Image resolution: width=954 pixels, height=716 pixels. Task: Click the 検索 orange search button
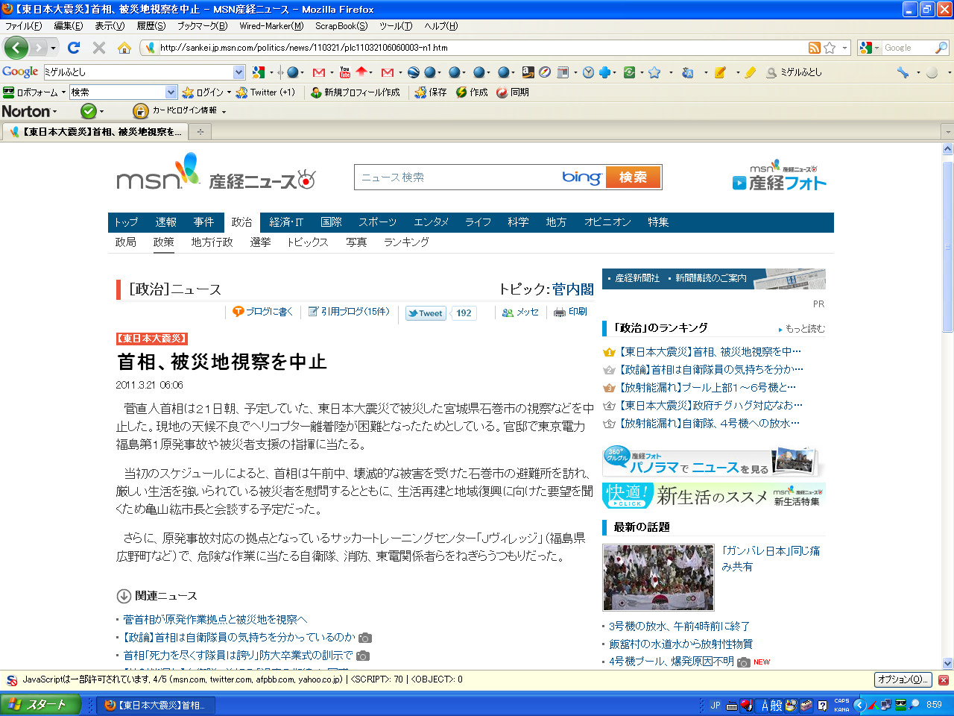633,178
